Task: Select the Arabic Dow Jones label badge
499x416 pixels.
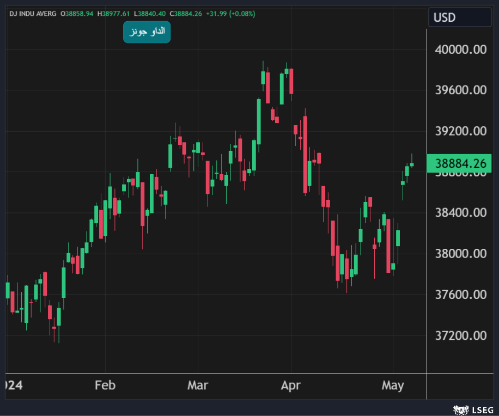Action: tap(147, 32)
